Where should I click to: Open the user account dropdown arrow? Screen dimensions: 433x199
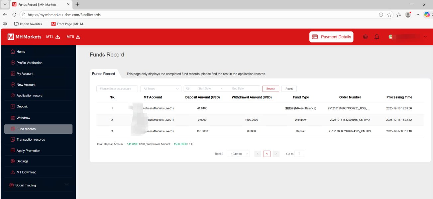click(425, 37)
